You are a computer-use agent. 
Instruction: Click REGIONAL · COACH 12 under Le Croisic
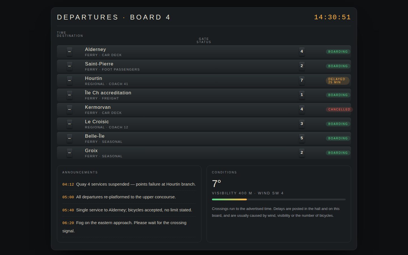point(107,127)
